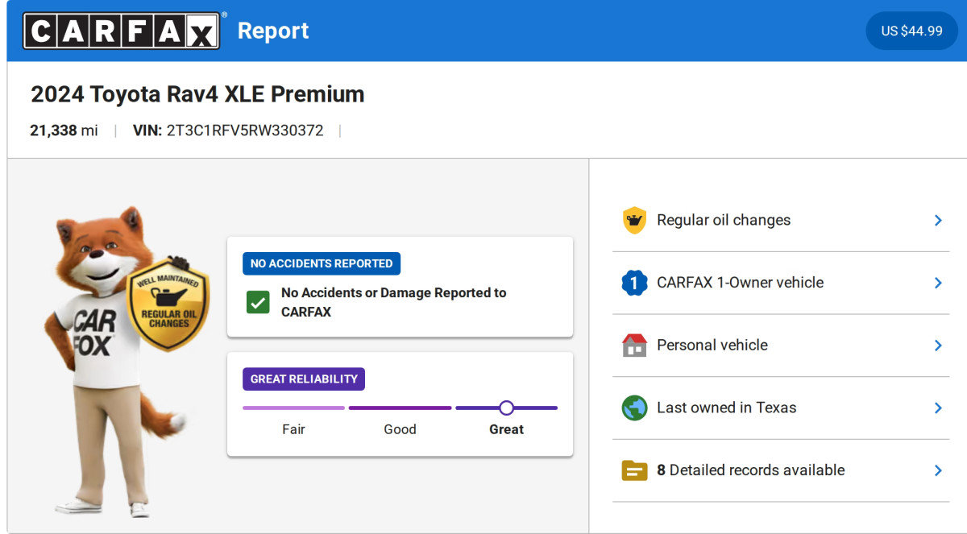This screenshot has height=534, width=967.
Task: Click the globe icon for Texas
Action: coord(635,408)
